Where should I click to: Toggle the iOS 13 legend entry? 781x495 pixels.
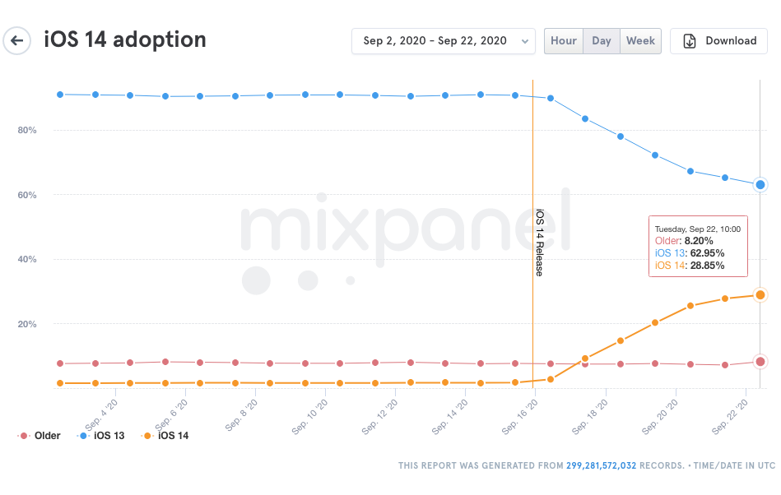click(101, 436)
